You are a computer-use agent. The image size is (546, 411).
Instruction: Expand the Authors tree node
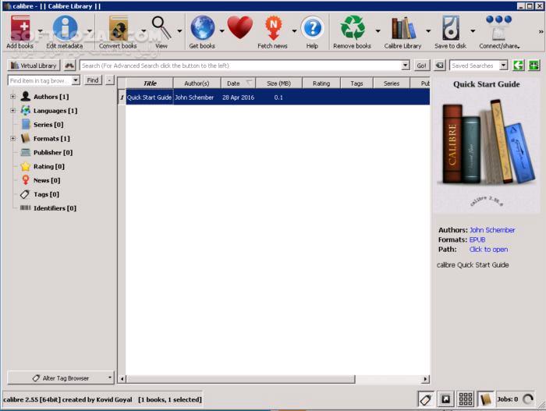[x=13, y=97]
